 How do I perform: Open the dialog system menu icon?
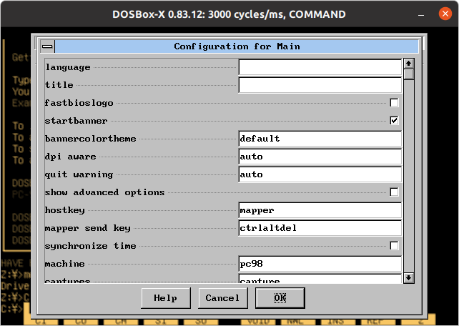click(47, 46)
